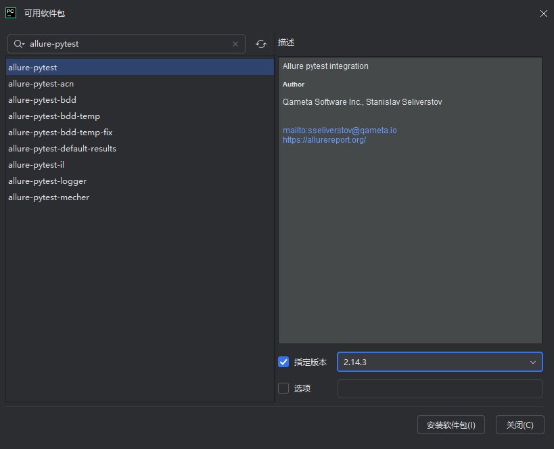
Task: Click the PyCharm logo in the title bar
Action: 11,13
